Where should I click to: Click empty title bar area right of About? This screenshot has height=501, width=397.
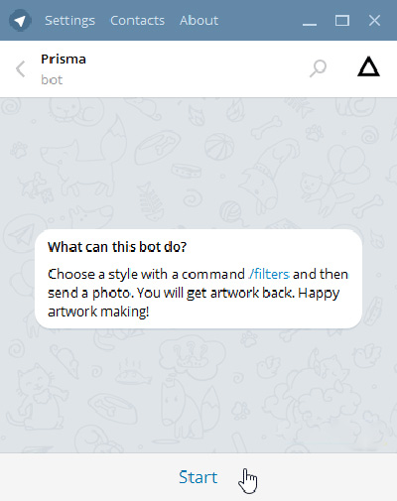[260, 21]
